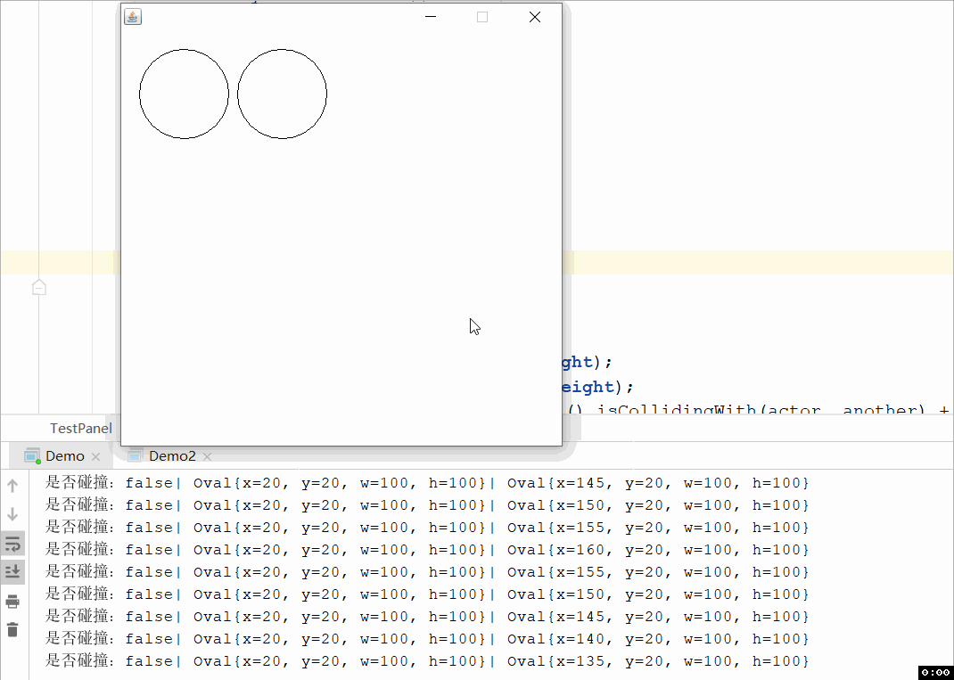Click console line with Oval x=145 at top
The width and height of the screenshot is (954, 680).
428,483
